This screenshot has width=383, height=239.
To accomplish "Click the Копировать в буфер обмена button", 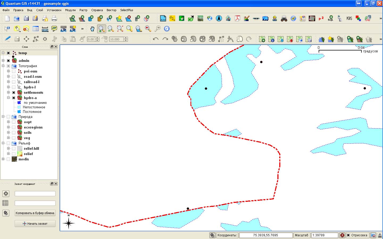I will pos(35,213).
